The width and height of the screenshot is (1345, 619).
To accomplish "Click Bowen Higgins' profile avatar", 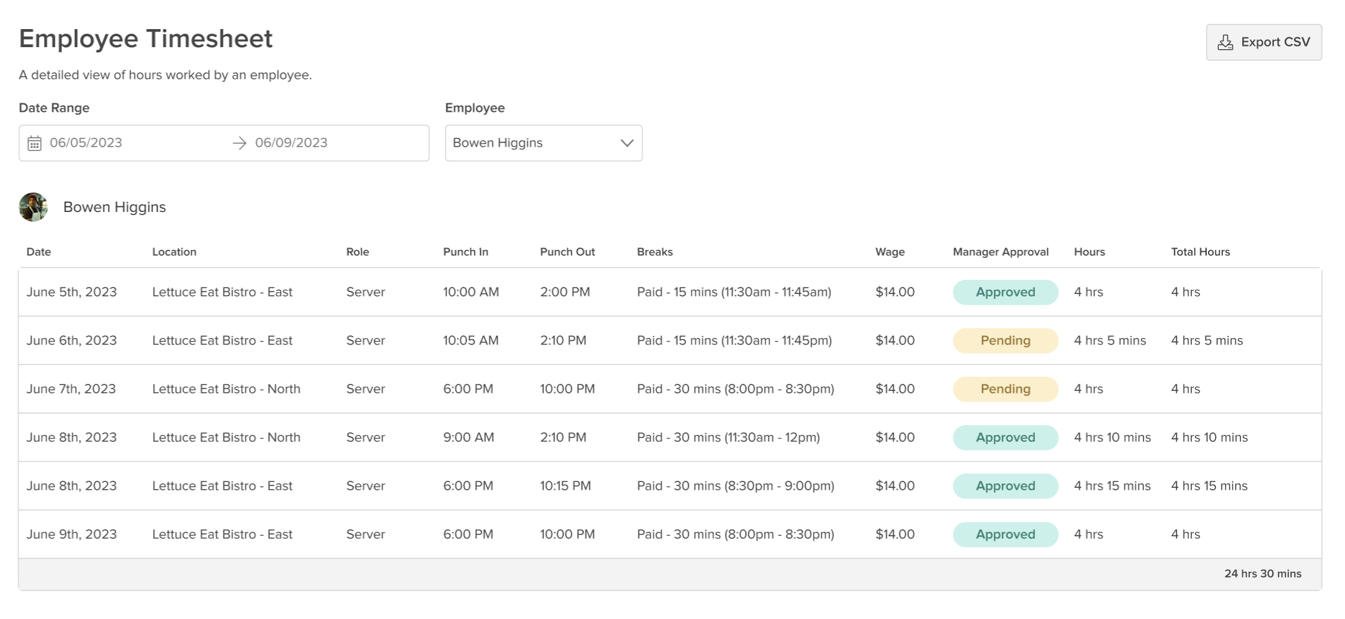I will [34, 207].
